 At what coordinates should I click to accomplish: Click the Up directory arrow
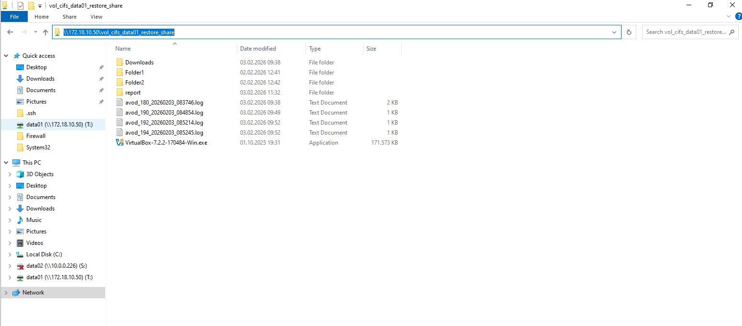[45, 32]
